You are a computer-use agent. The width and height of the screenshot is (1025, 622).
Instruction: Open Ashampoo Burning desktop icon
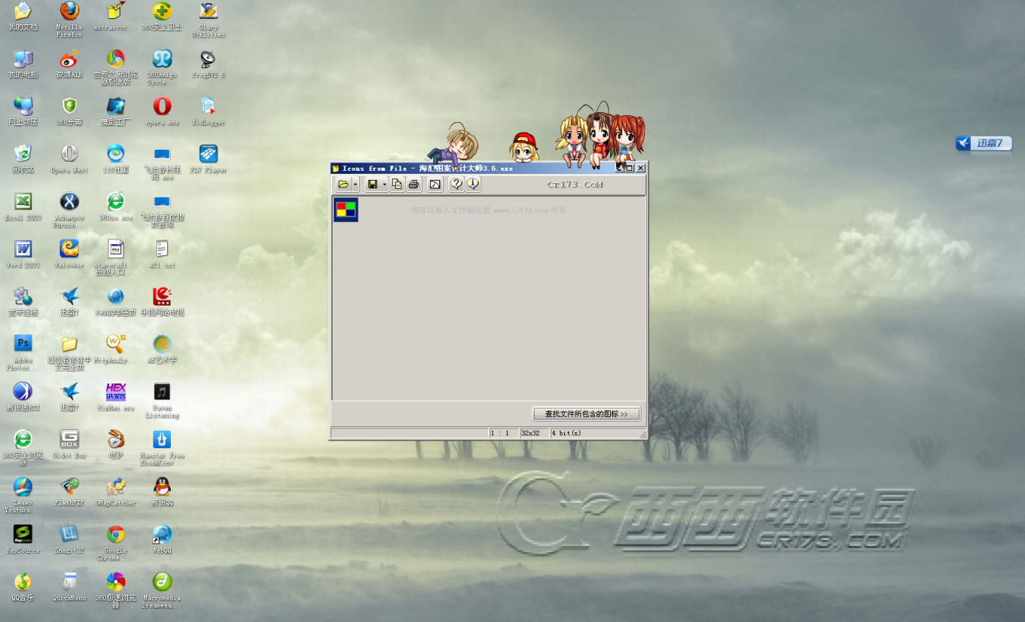pos(69,210)
